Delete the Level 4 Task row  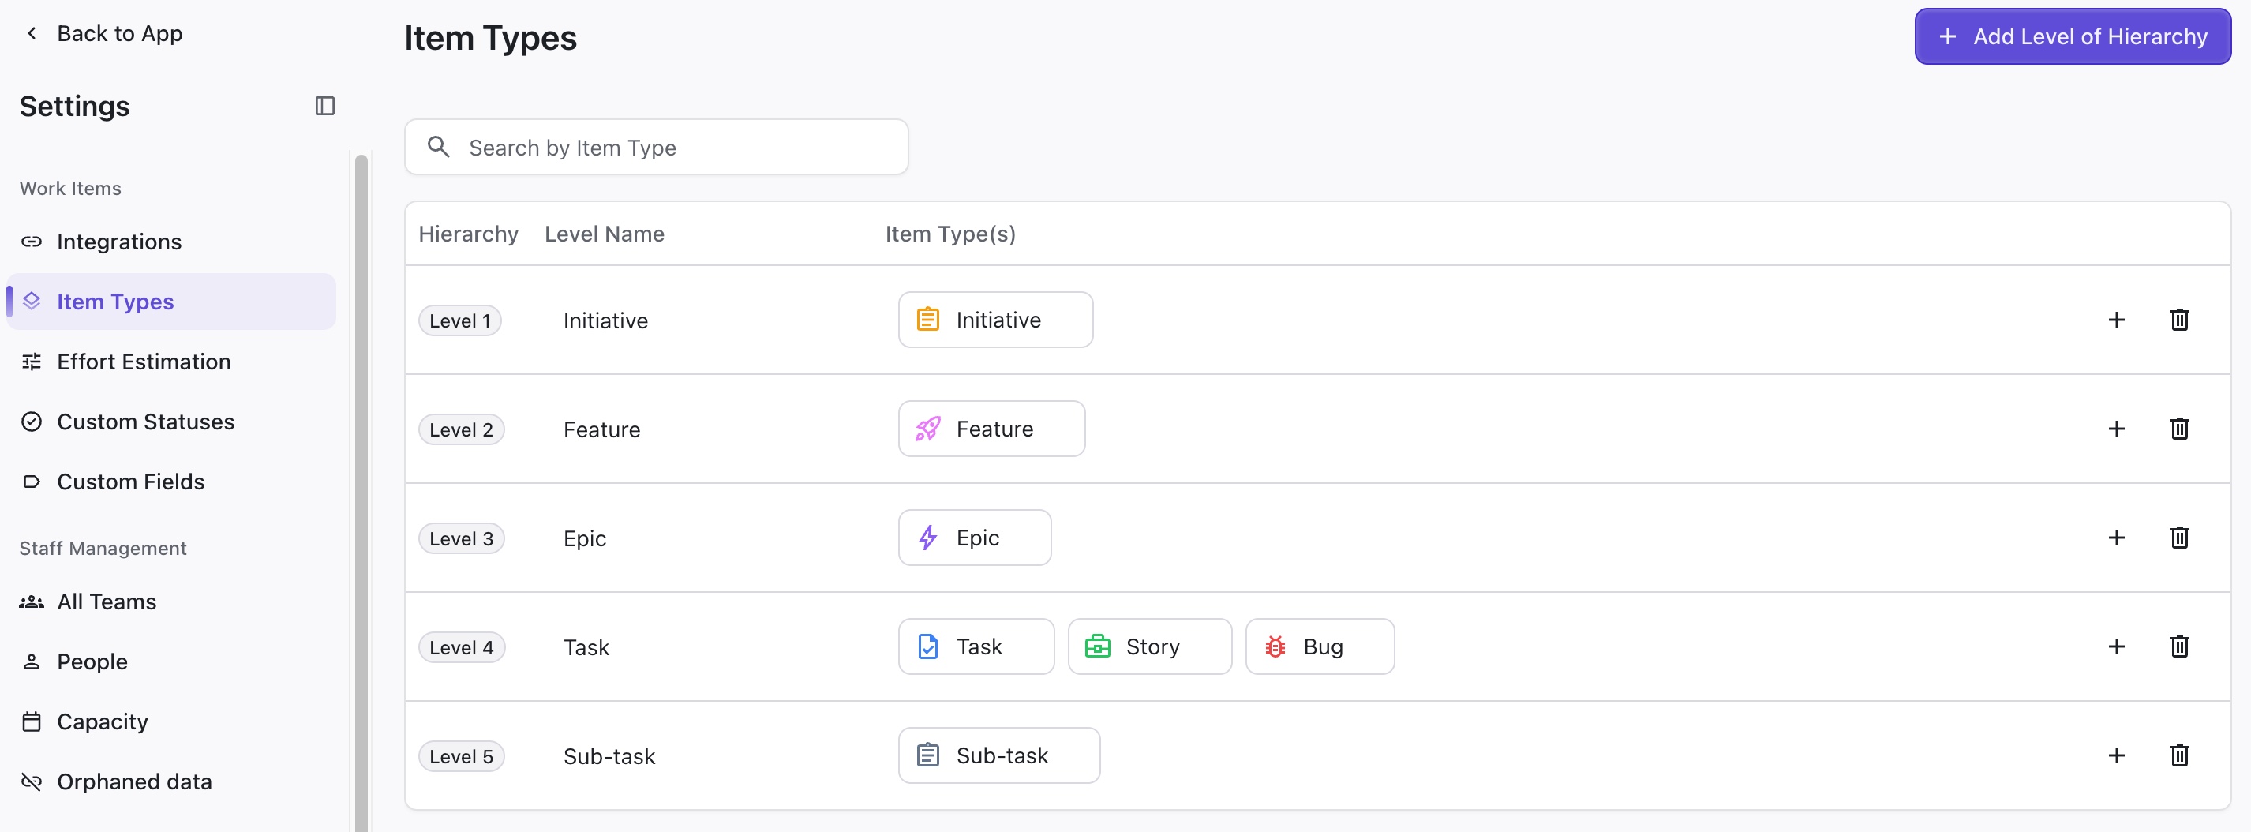tap(2179, 646)
